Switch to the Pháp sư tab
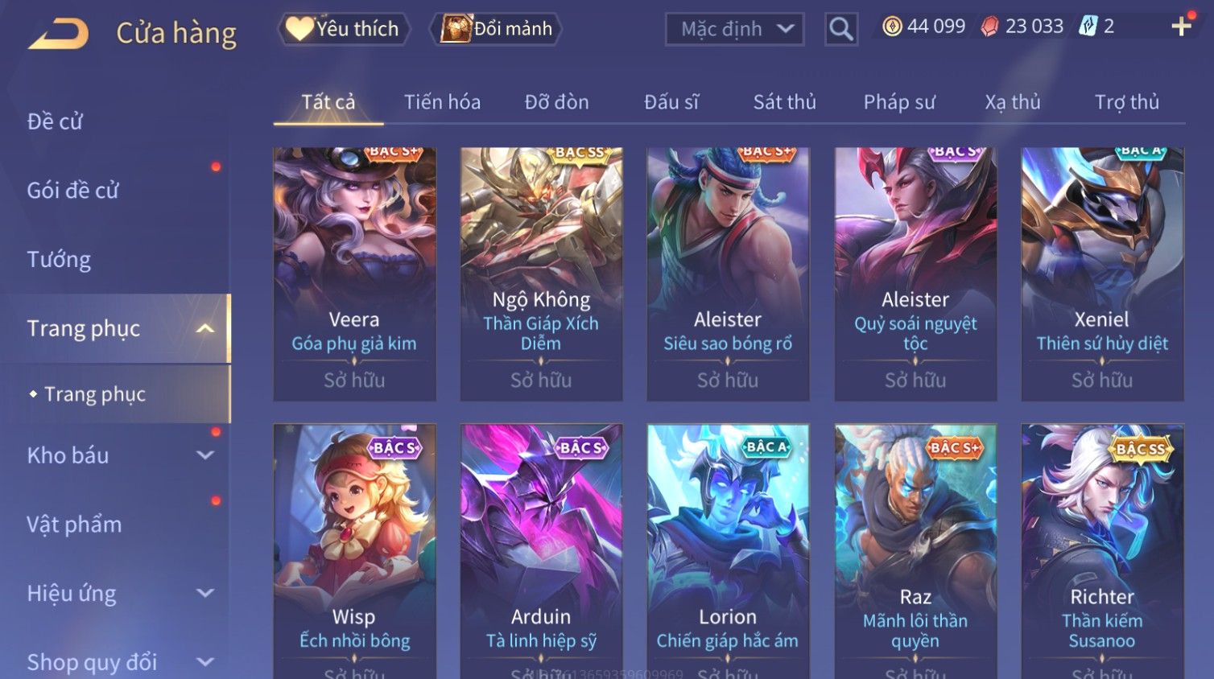1214x679 pixels. point(899,102)
